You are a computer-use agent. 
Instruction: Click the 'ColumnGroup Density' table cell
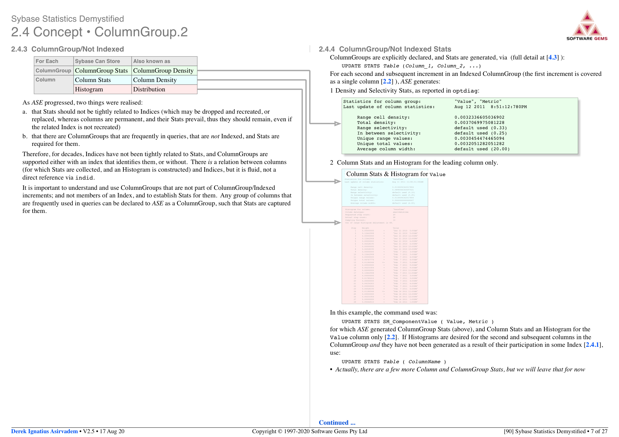pyautogui.click(x=164, y=71)
